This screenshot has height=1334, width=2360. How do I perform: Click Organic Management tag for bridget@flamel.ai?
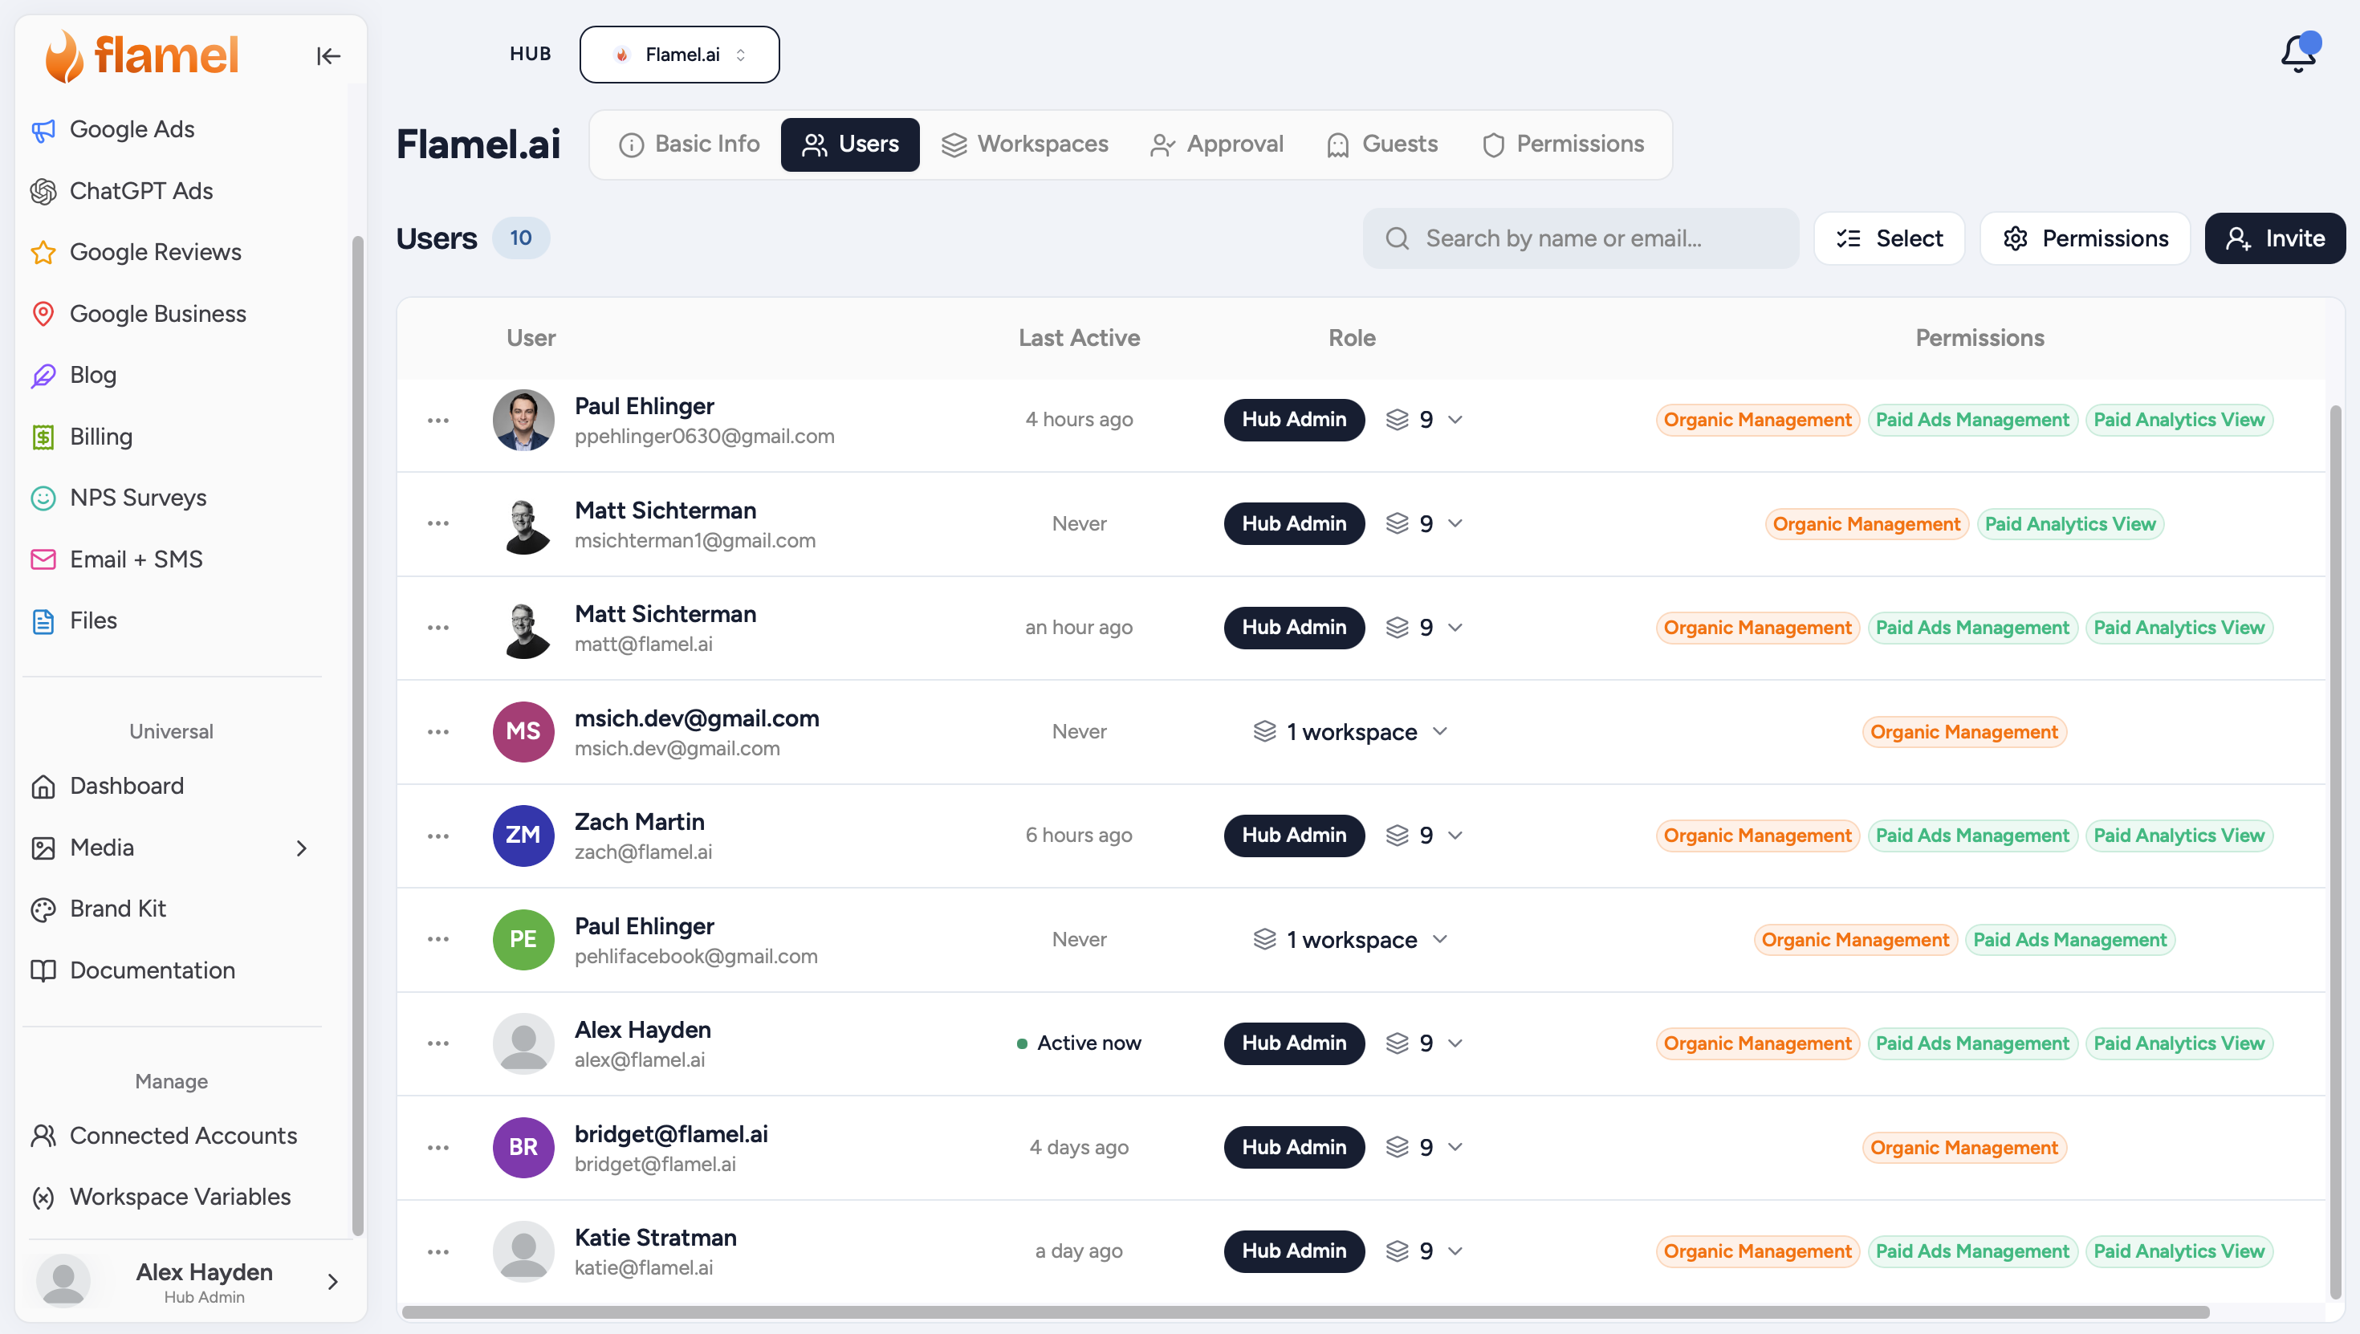(1964, 1148)
